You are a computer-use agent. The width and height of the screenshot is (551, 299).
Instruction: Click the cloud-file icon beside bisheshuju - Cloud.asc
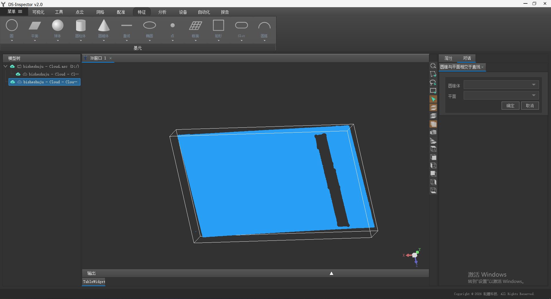tap(19, 66)
